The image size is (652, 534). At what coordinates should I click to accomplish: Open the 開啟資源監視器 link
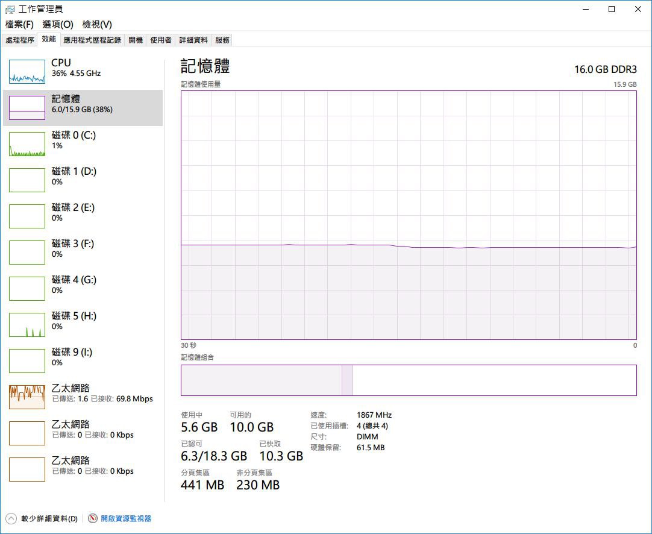pos(126,518)
